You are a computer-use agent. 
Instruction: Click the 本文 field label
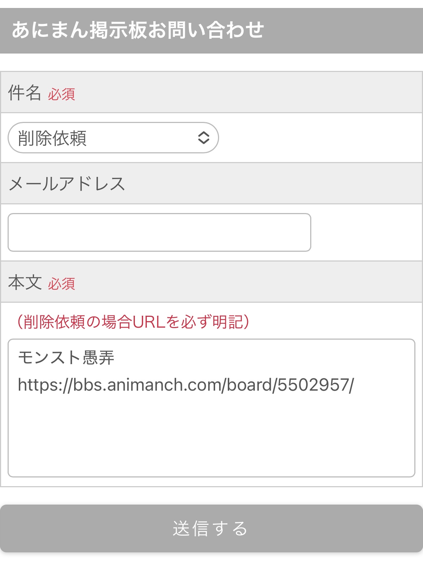click(x=25, y=282)
